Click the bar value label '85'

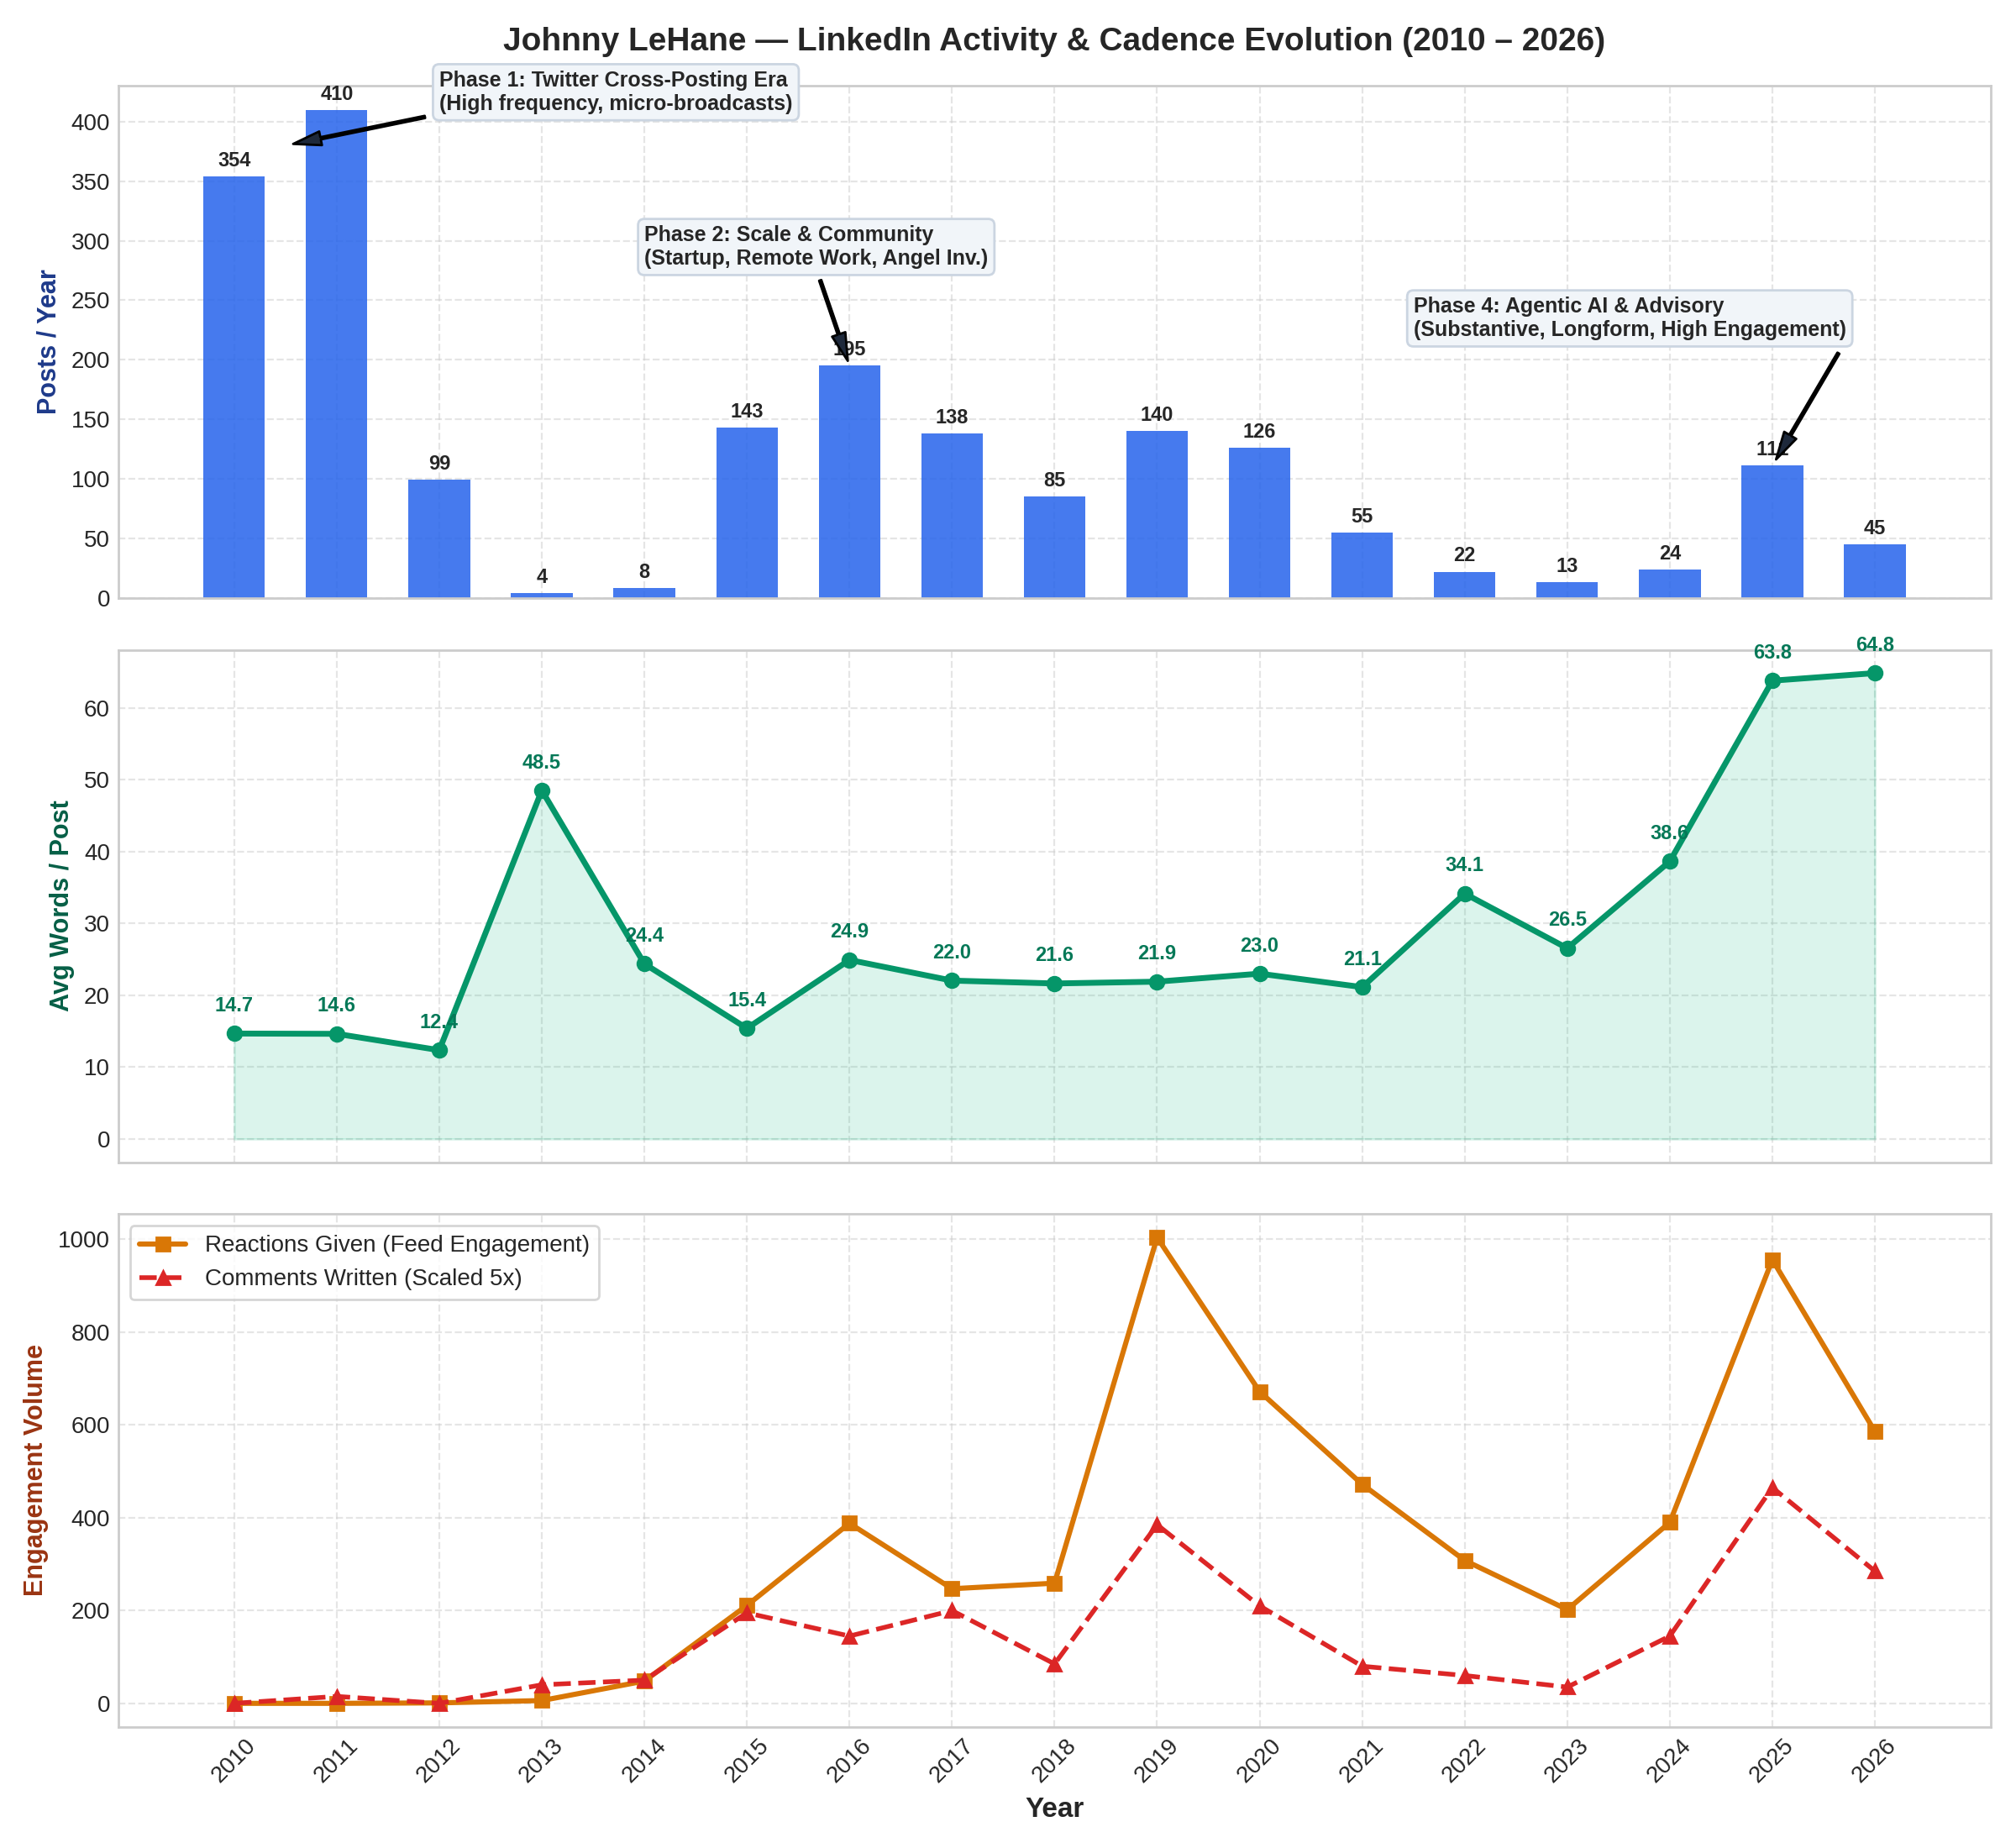tap(1054, 480)
